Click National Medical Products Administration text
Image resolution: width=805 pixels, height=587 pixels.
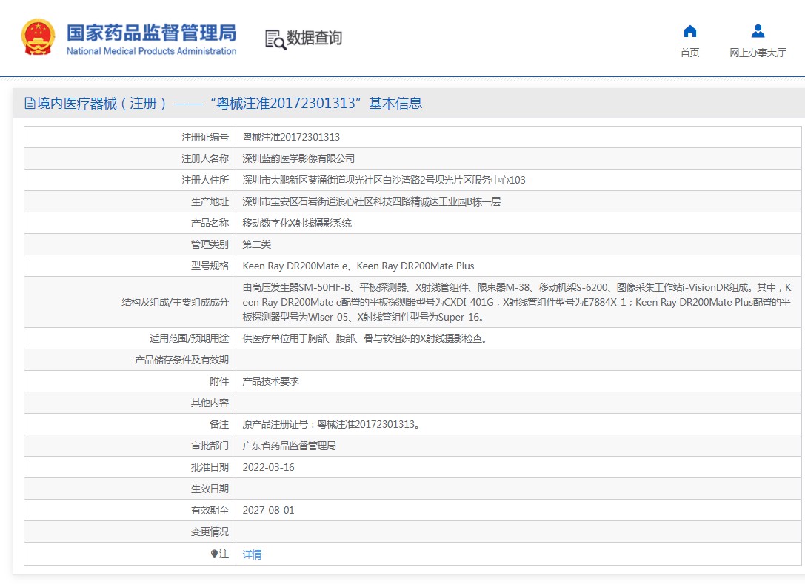coord(152,51)
